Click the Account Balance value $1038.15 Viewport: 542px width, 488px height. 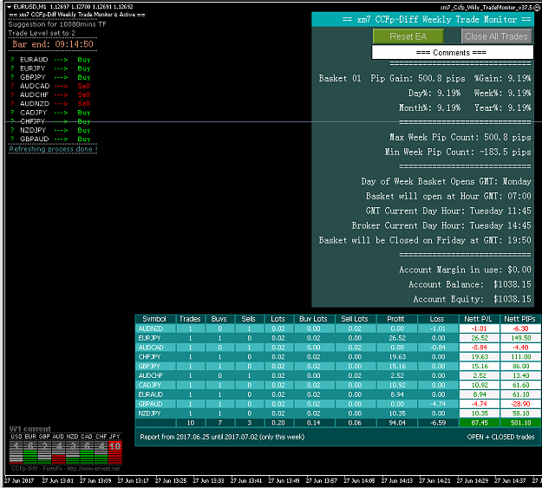pos(512,284)
